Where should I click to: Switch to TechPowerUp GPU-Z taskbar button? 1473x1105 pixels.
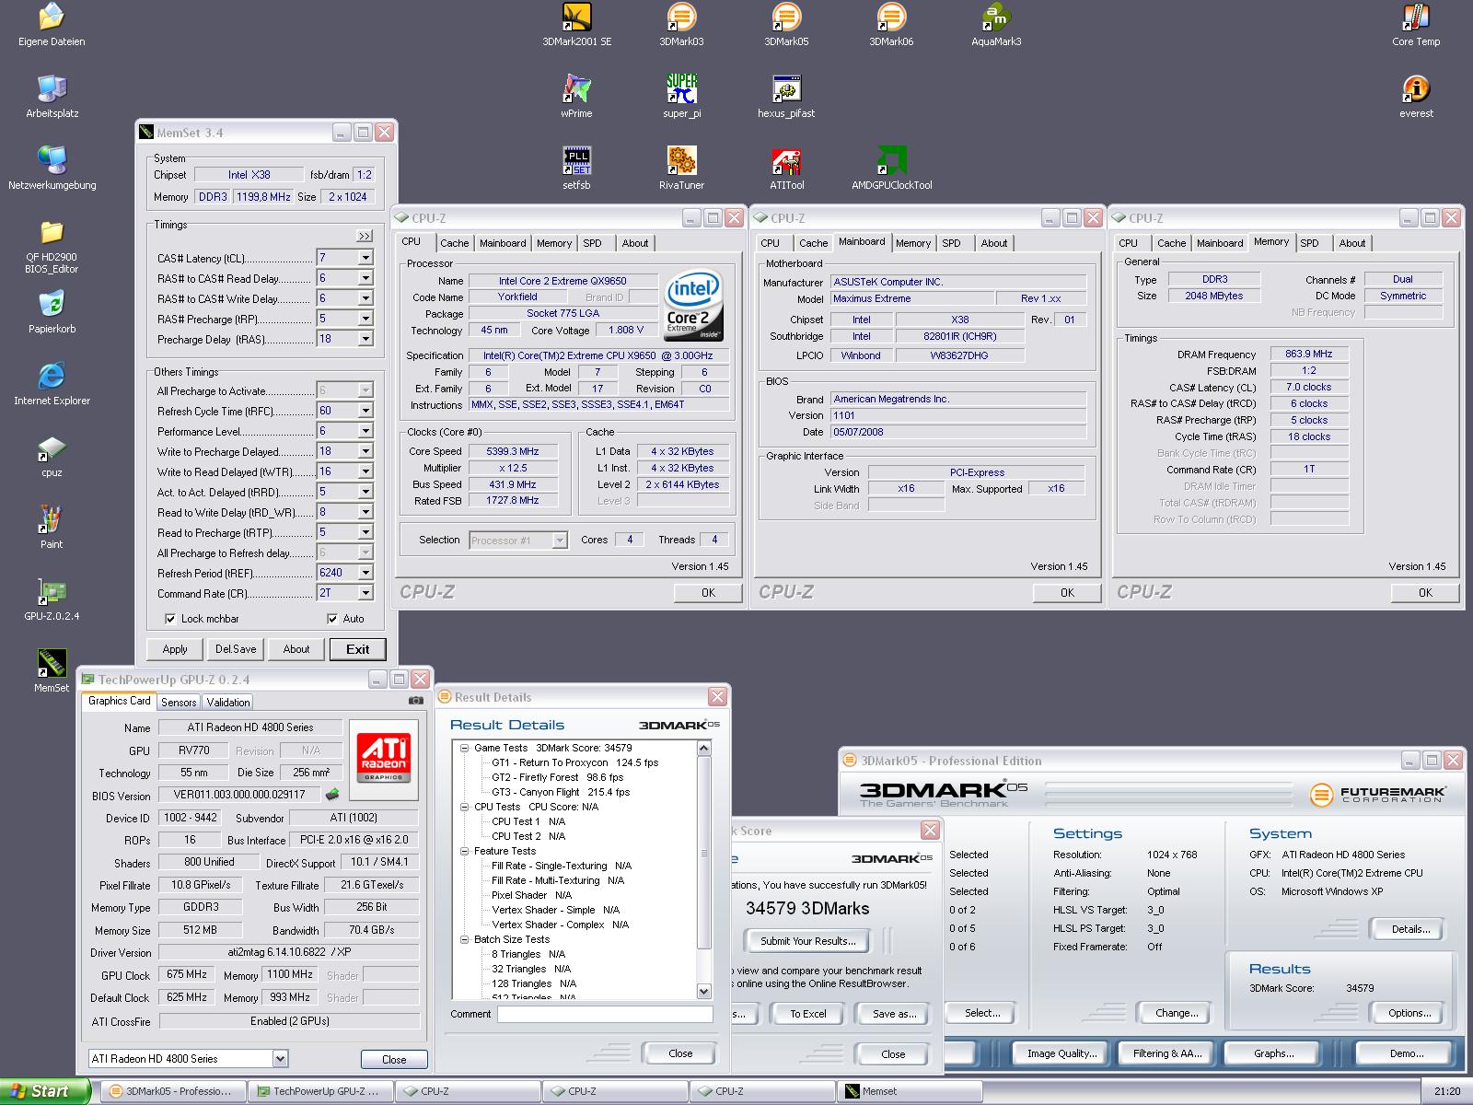tap(320, 1091)
